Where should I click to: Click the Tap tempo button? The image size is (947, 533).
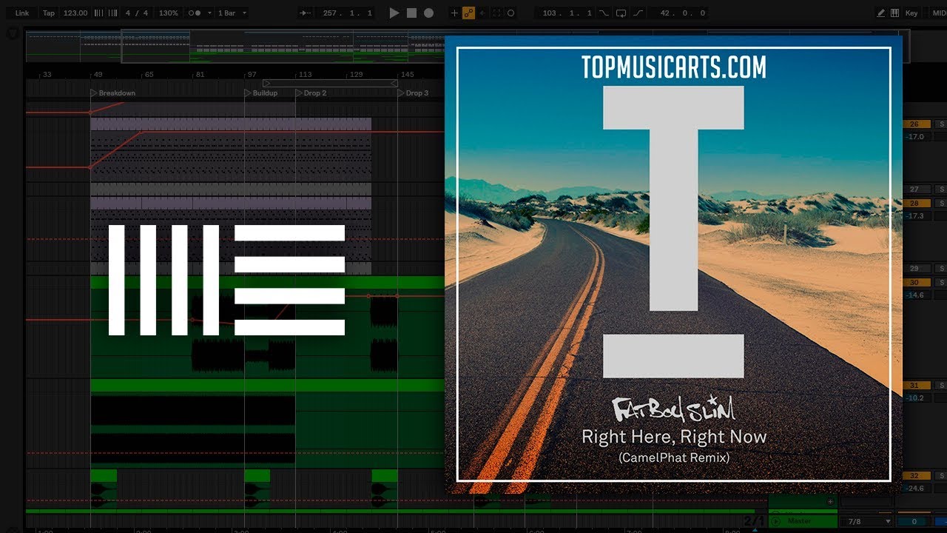click(49, 13)
